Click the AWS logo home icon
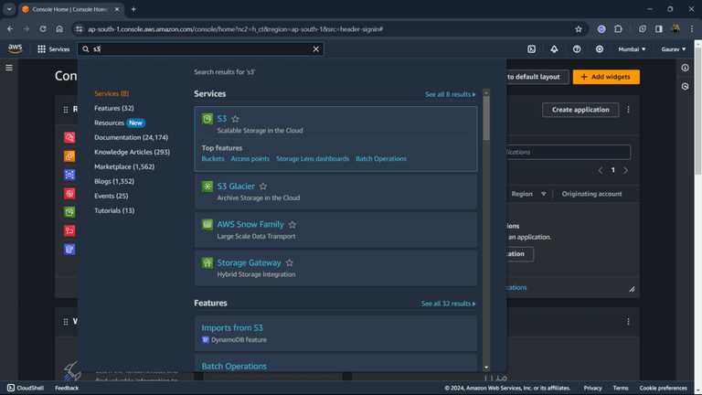Screen dimensions: 702x395 (x=15, y=48)
